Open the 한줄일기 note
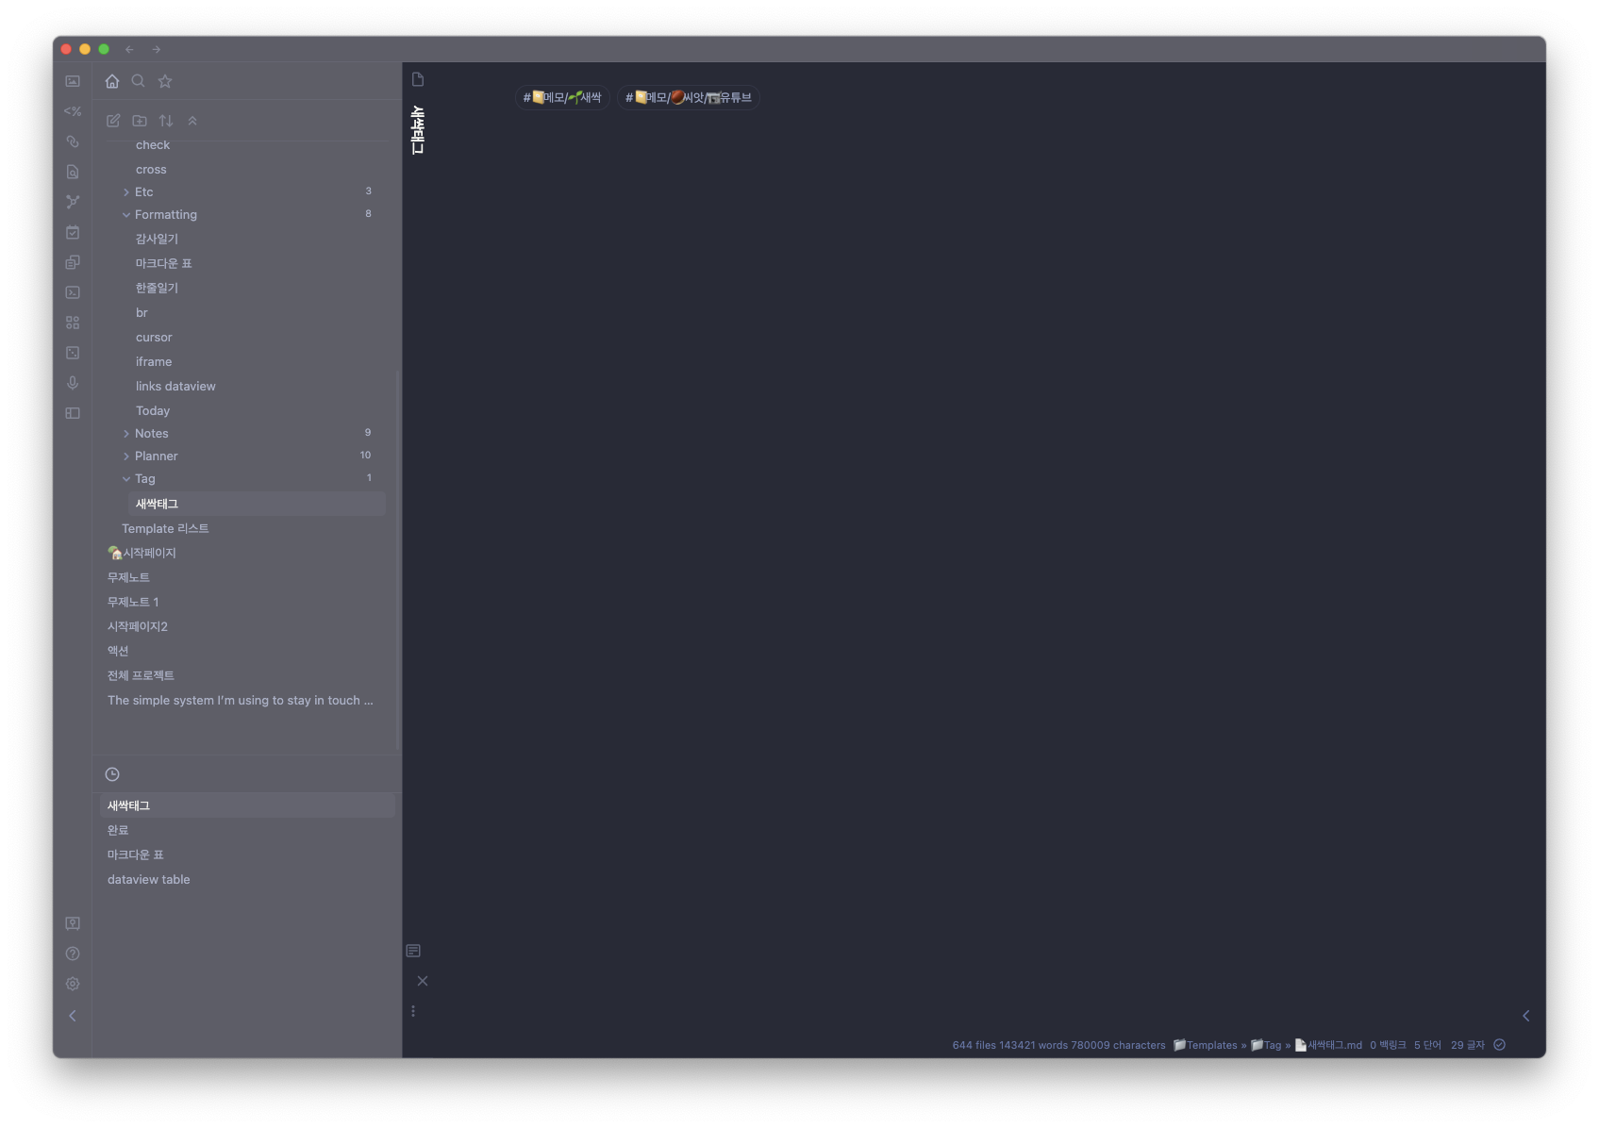The height and width of the screenshot is (1128, 1599). (157, 288)
